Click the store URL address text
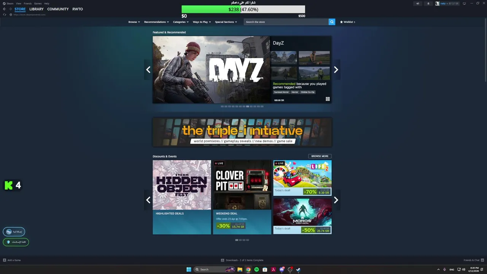The width and height of the screenshot is (487, 274). pos(29,14)
